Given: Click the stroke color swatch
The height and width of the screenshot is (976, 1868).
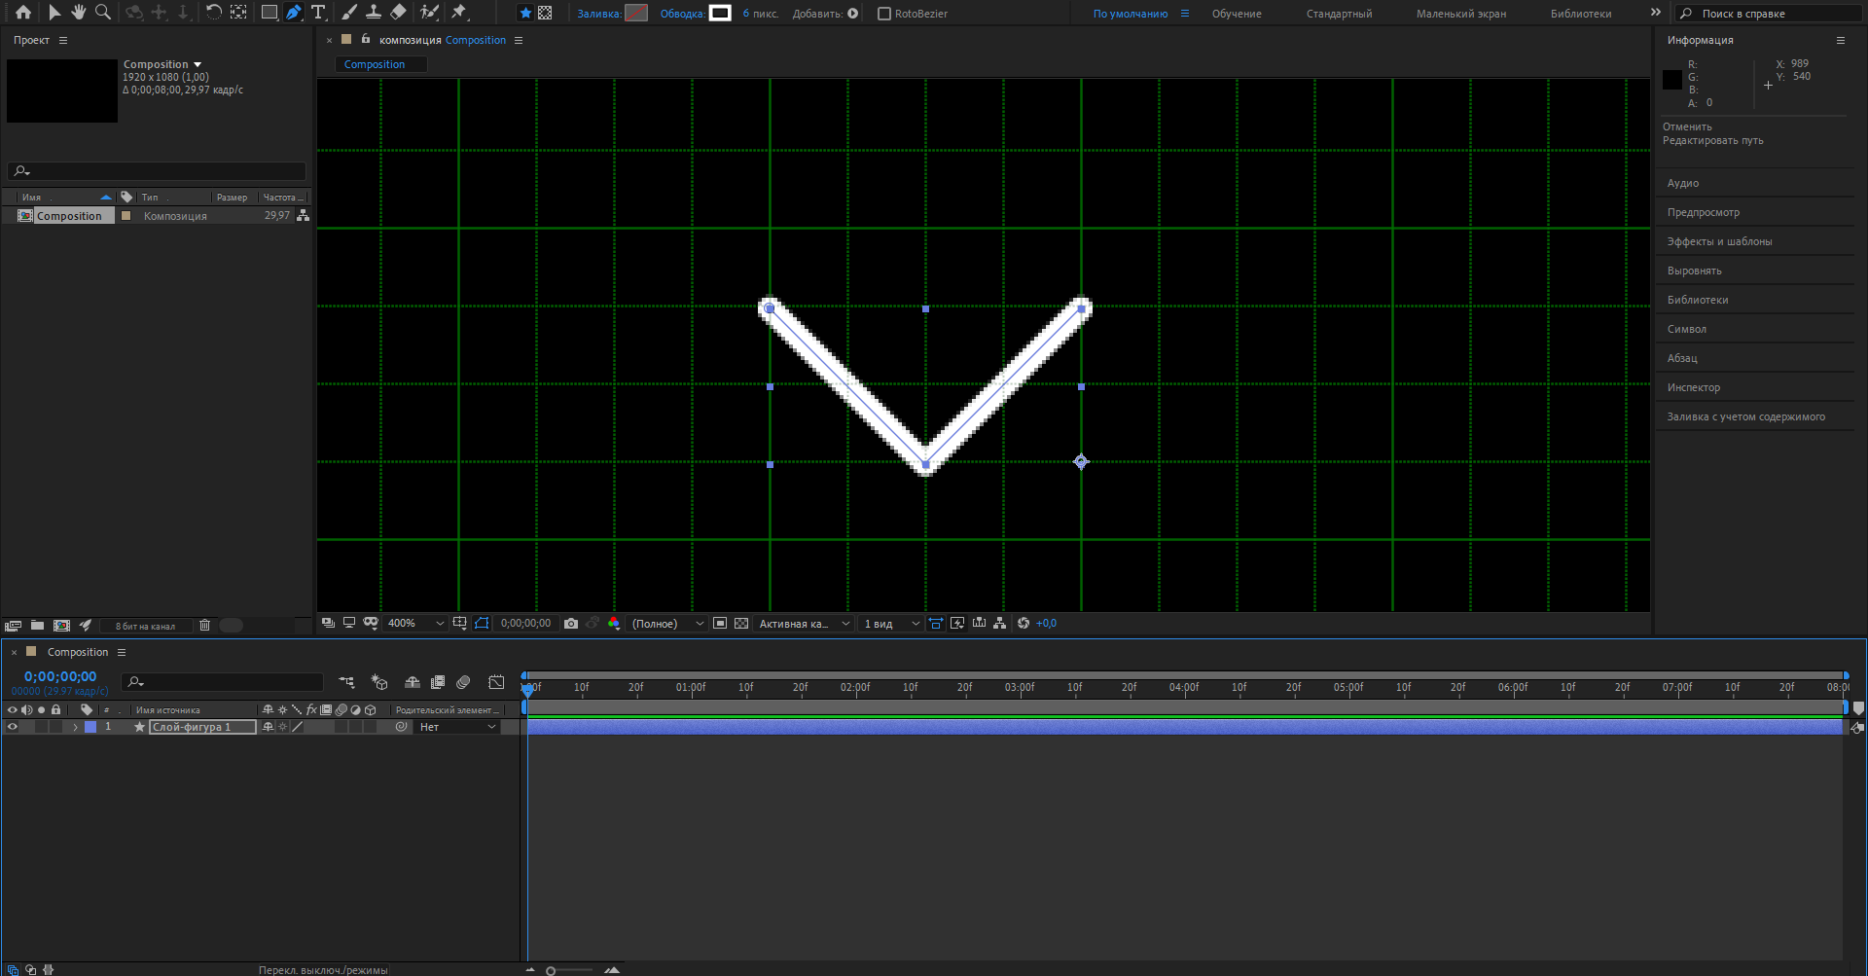Looking at the screenshot, I should [720, 13].
